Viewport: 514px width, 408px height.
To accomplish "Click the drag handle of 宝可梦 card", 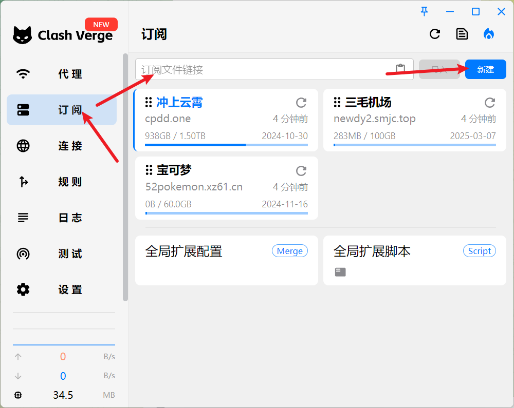I will (x=149, y=170).
